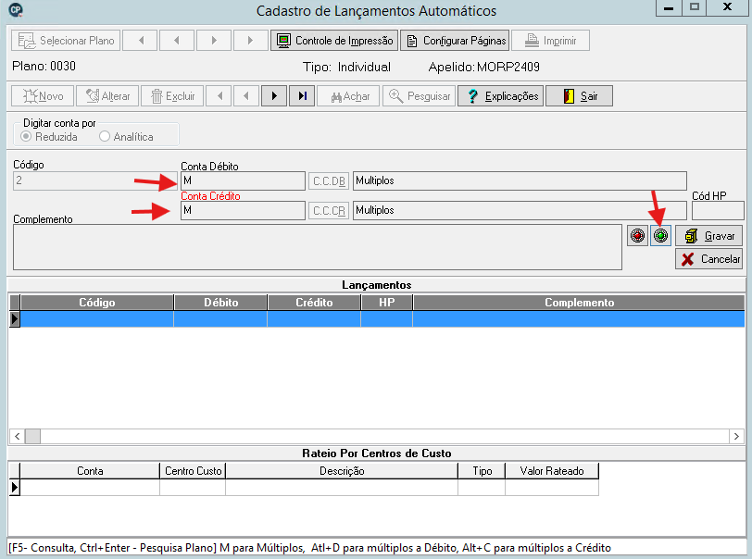Go to first plan arrow next to Selecionar Plano
The height and width of the screenshot is (559, 752).
point(141,41)
